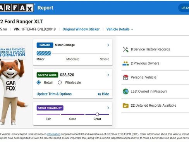
Task: Click Personal Vehicle text
Action: [143, 77]
